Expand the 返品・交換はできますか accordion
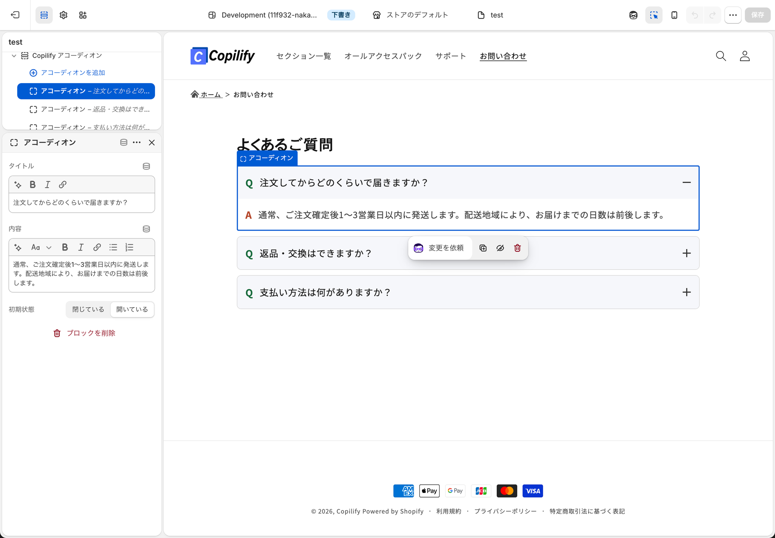Viewport: 775px width, 538px height. point(686,254)
